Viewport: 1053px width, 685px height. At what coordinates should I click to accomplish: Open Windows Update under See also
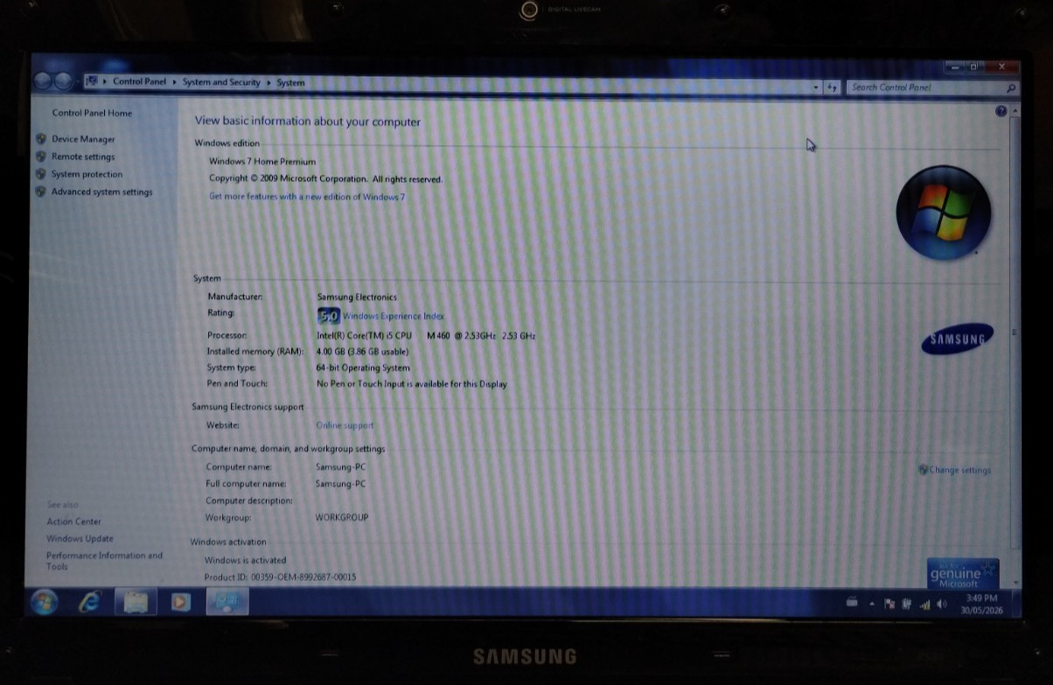pos(80,539)
